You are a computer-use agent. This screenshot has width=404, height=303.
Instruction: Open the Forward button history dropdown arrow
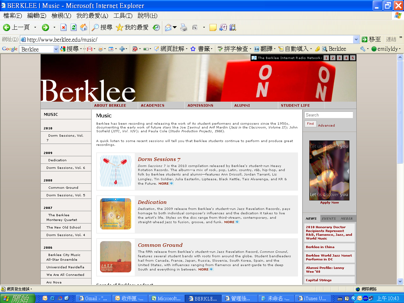click(x=54, y=28)
